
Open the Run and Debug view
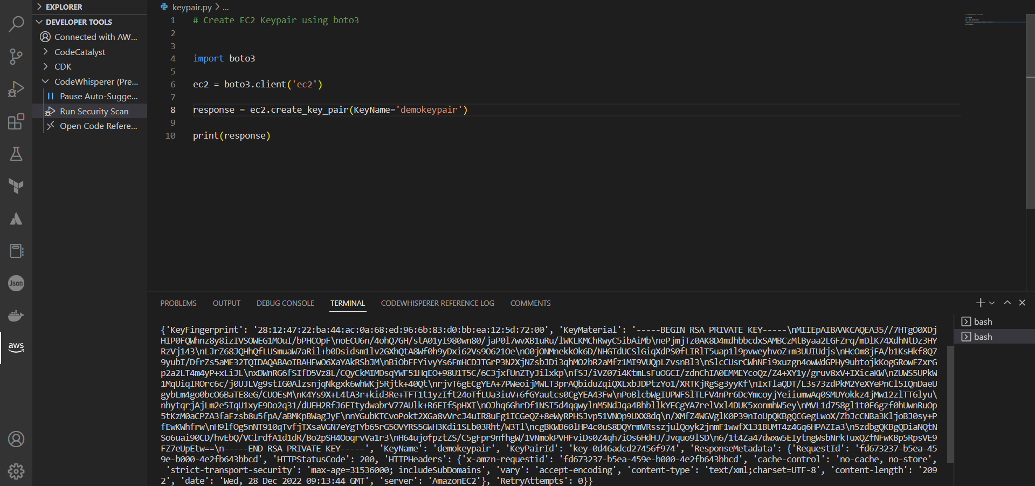click(x=16, y=89)
